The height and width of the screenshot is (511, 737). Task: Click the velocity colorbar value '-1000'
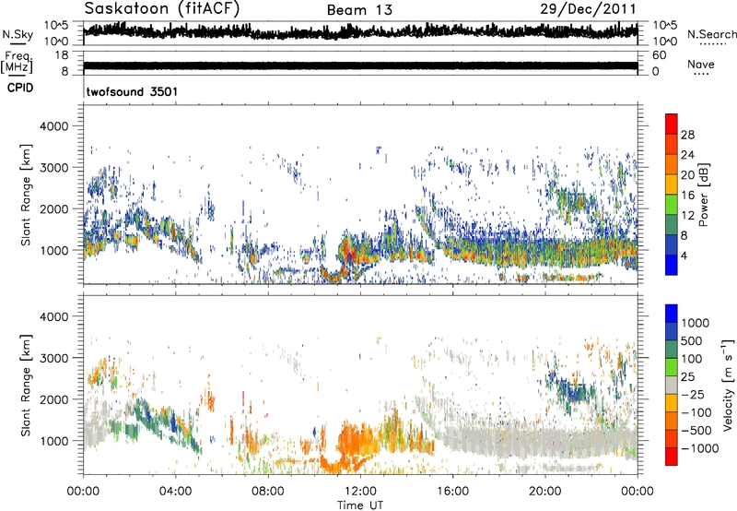[700, 448]
